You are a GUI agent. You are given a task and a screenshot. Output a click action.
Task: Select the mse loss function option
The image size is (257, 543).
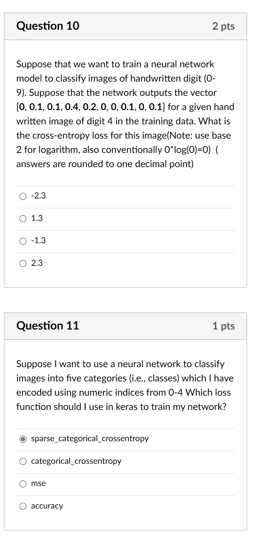(x=23, y=484)
